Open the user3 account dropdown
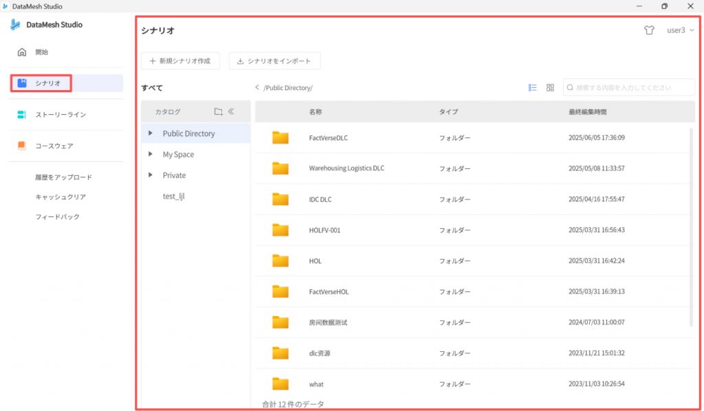This screenshot has width=704, height=411. tap(680, 30)
